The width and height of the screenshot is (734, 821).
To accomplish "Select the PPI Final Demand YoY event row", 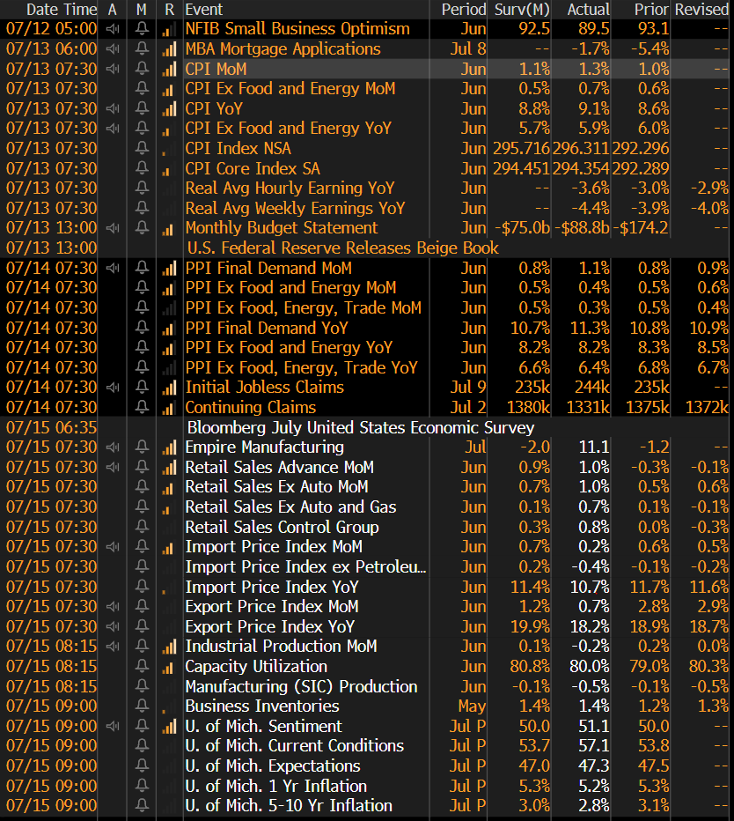I will point(267,328).
